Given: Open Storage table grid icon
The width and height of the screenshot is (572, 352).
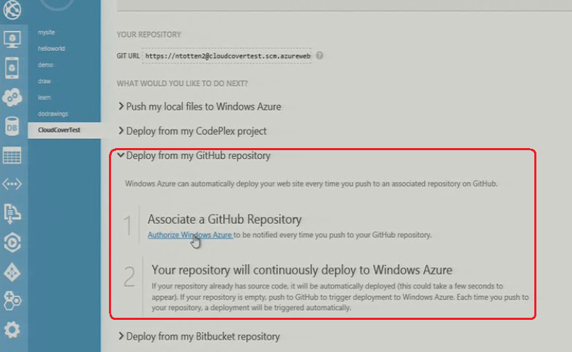Looking at the screenshot, I should (12, 155).
